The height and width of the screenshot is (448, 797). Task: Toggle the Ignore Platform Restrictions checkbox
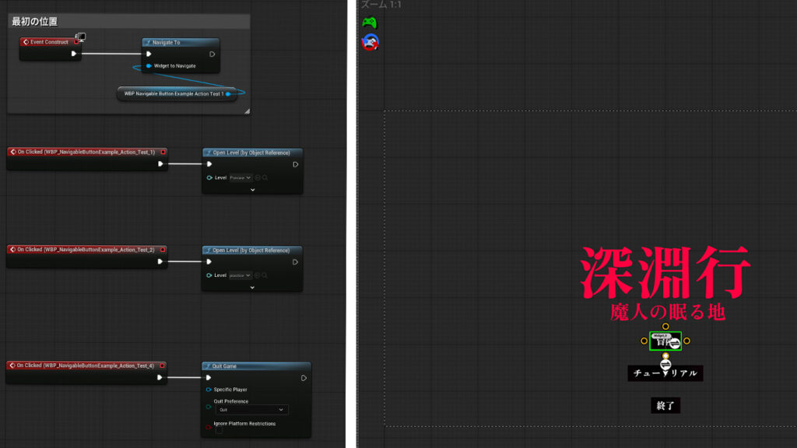click(219, 430)
